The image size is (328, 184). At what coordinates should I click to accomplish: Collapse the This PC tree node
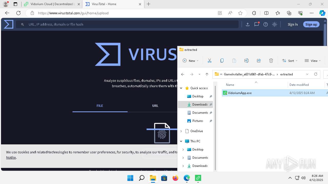[x=181, y=141]
